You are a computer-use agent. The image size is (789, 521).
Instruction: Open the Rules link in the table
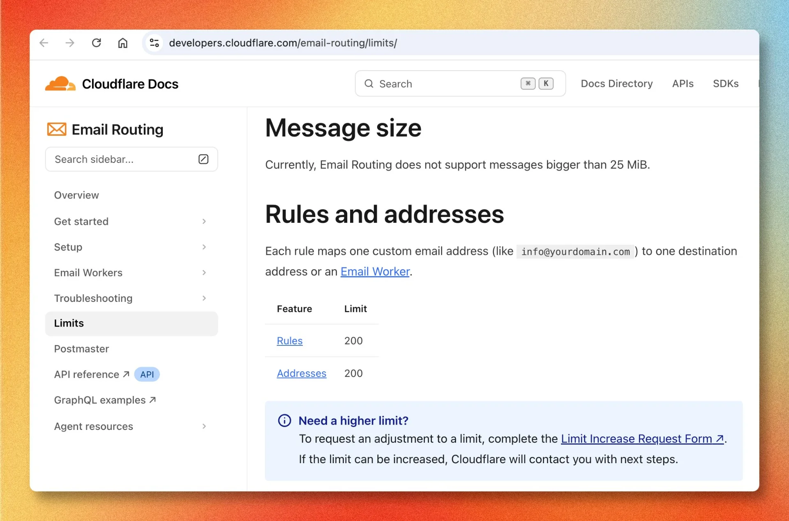290,341
